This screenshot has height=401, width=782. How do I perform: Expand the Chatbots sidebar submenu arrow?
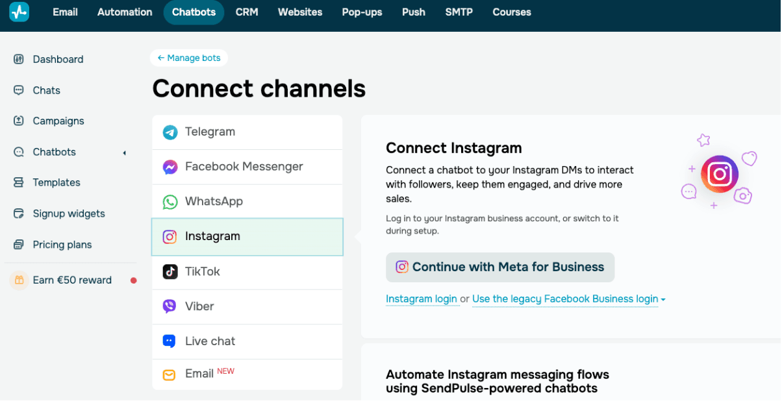pos(124,152)
